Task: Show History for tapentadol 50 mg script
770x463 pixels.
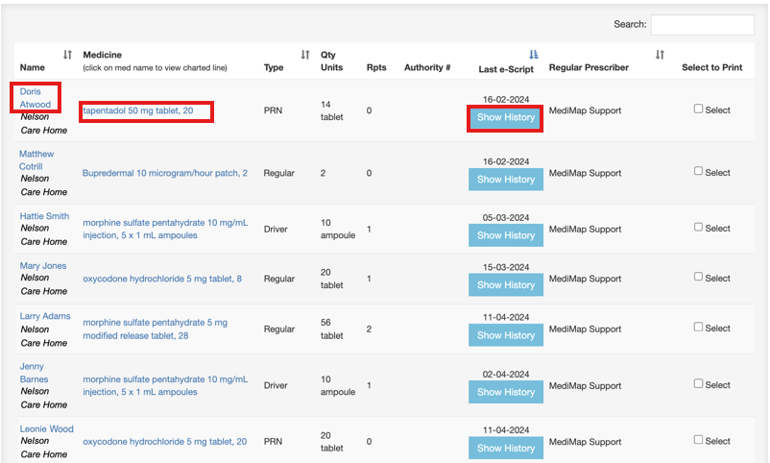Action: pyautogui.click(x=506, y=118)
